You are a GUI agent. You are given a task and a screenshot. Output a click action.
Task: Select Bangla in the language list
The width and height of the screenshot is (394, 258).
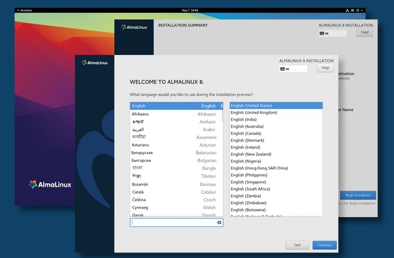[176, 168]
